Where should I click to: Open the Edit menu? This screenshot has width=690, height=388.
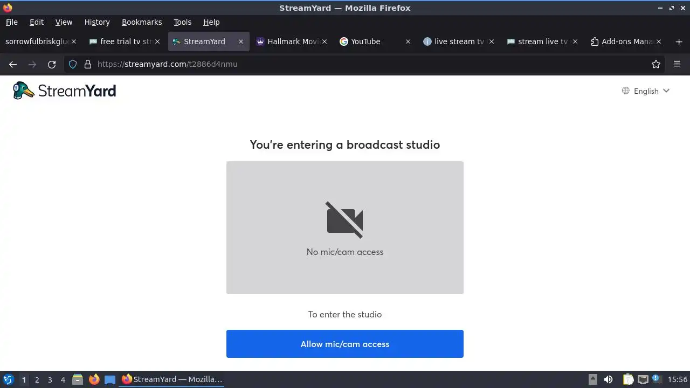tap(37, 22)
